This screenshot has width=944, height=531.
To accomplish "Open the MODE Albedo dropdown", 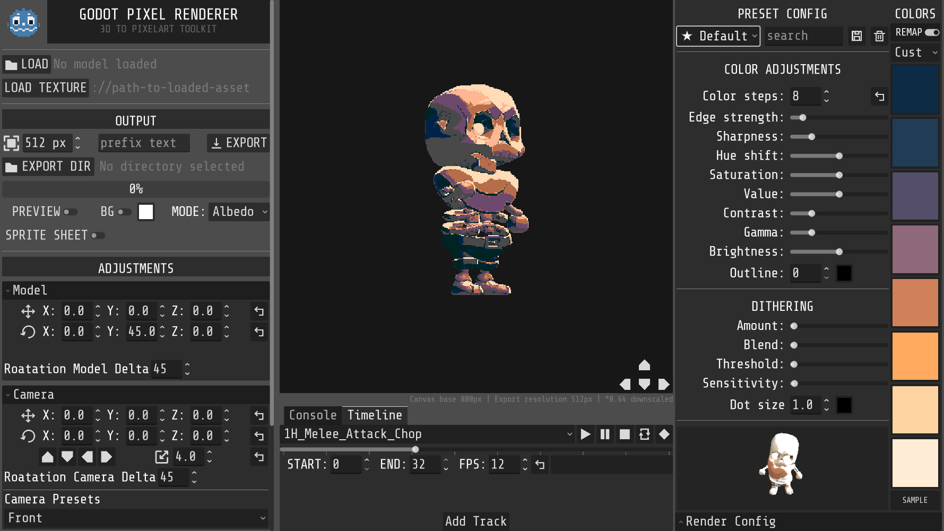I will pos(239,212).
